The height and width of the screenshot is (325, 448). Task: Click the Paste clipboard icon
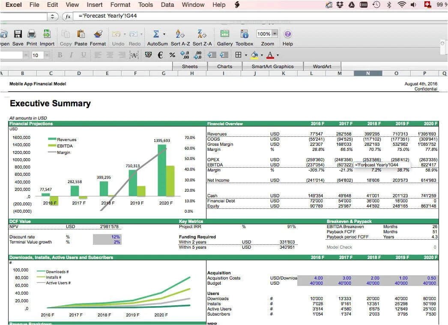click(81, 34)
